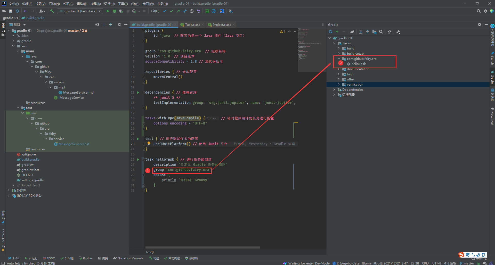Open the 6: 问题 problems tool window
The width and height of the screenshot is (495, 265).
[67, 258]
